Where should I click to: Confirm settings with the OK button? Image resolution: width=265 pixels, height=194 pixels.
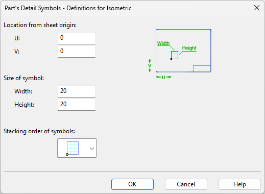coord(132,184)
